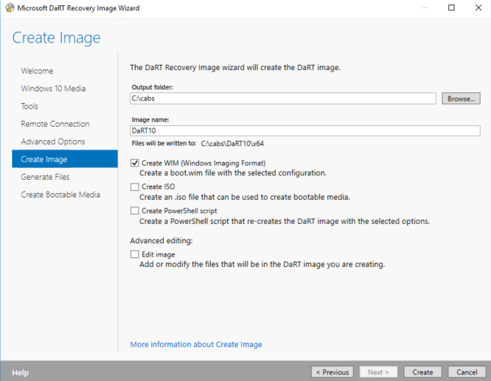Select the Tools step in sidebar
The width and height of the screenshot is (491, 381).
point(29,106)
